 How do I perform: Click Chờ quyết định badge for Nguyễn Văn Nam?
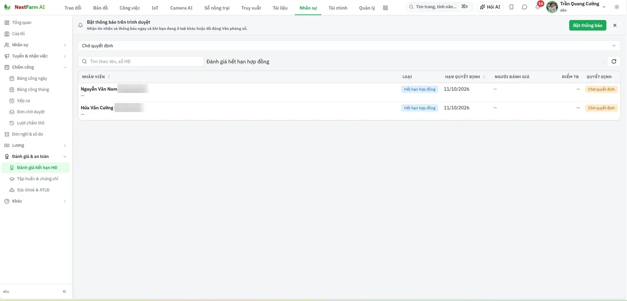tap(602, 89)
